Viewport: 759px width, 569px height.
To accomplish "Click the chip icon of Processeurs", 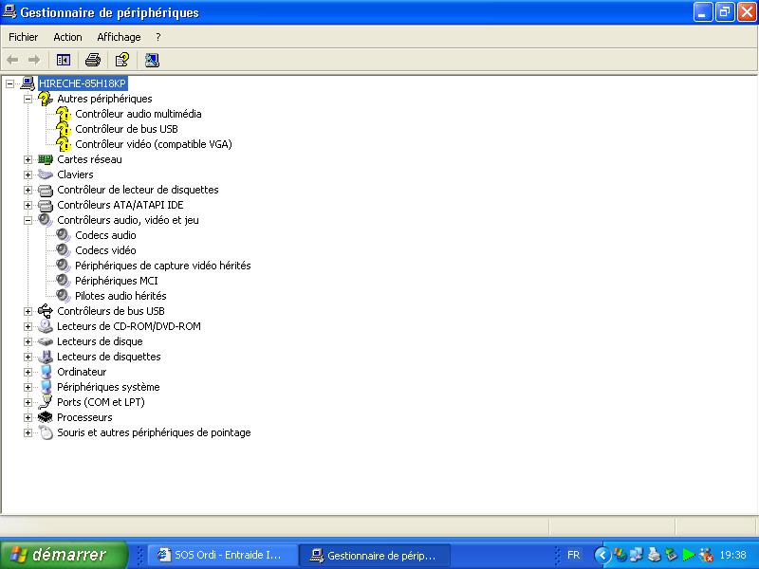I will click(46, 417).
